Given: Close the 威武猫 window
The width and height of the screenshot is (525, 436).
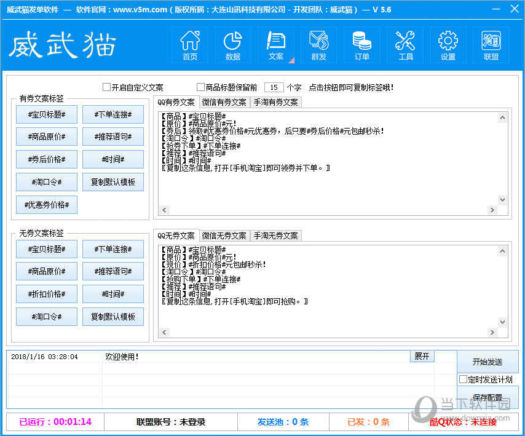Looking at the screenshot, I should click(x=515, y=9).
